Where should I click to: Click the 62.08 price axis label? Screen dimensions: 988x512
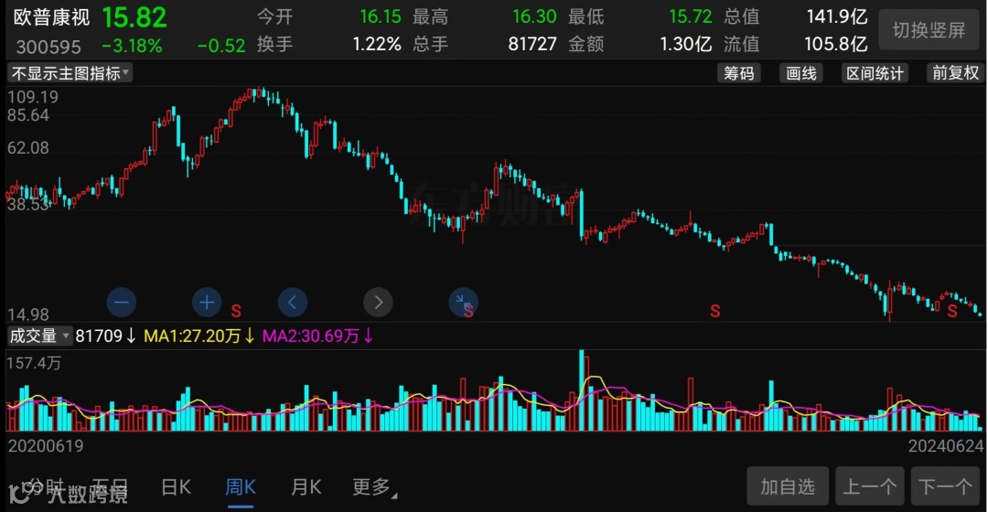28,148
